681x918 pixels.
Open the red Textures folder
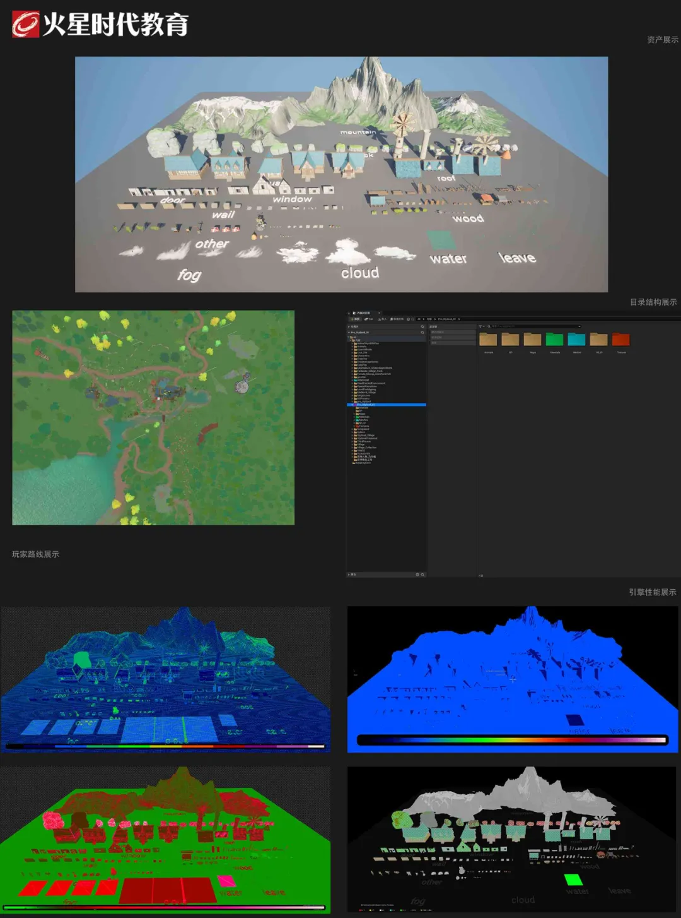point(621,340)
